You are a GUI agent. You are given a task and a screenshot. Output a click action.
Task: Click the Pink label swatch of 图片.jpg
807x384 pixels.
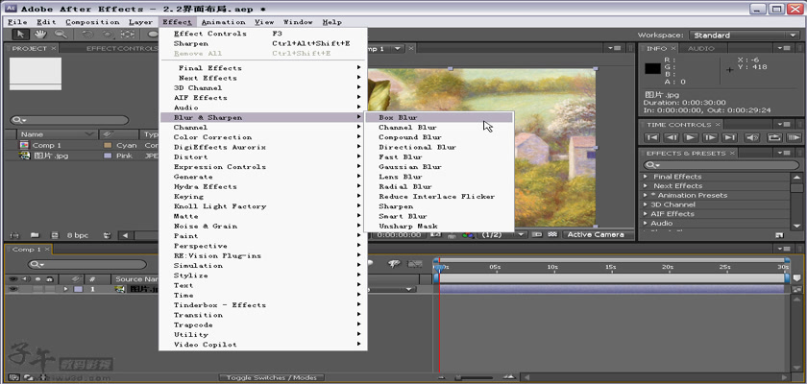coord(108,156)
